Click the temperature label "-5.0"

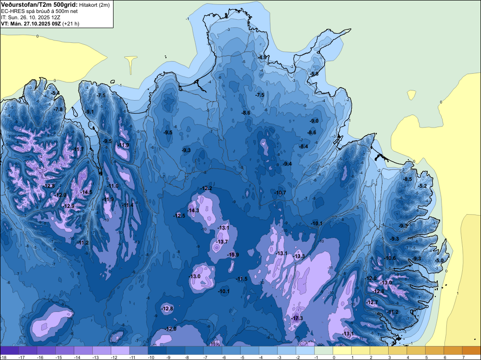click(x=439, y=260)
